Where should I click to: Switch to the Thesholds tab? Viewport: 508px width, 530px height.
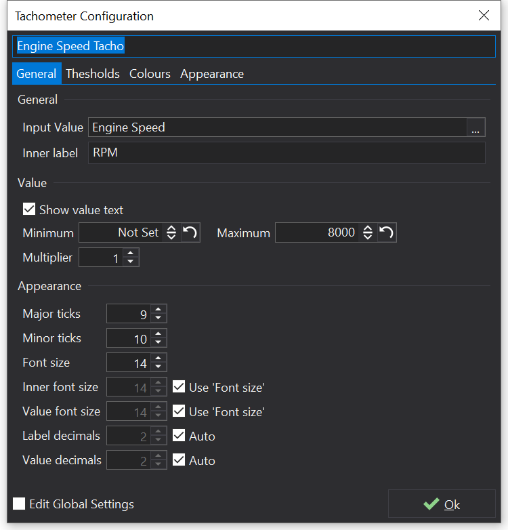point(93,74)
